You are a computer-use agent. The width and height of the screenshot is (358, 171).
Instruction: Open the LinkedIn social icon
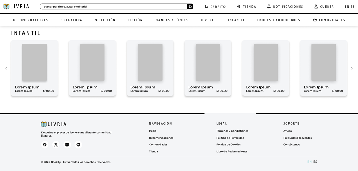(x=78, y=144)
